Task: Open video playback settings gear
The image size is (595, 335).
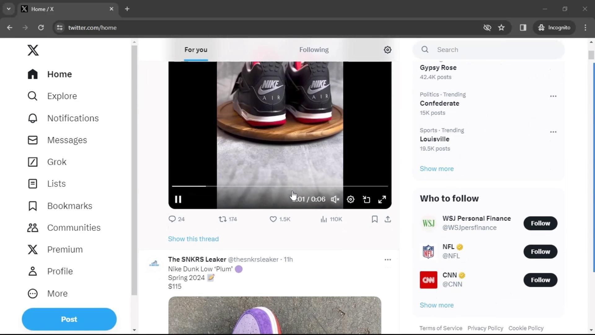Action: click(350, 199)
